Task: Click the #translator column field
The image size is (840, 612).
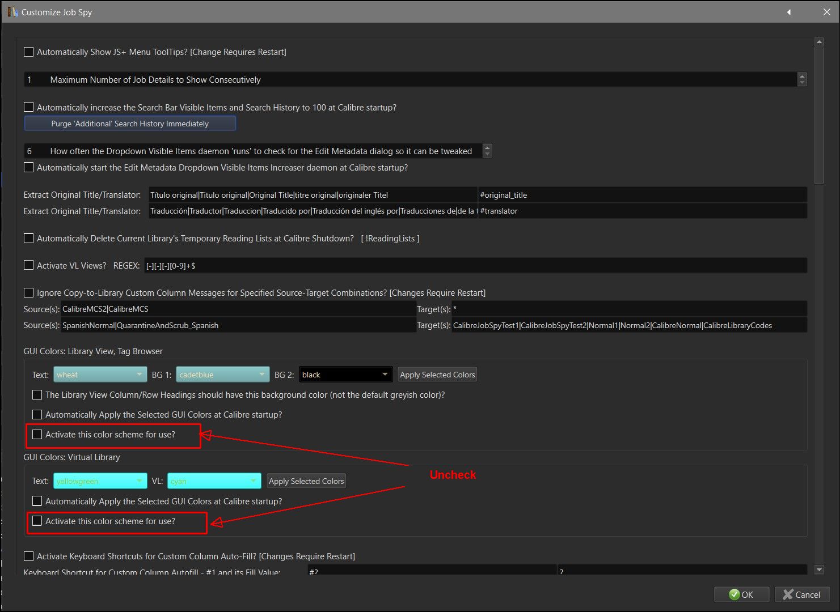Action: (643, 211)
